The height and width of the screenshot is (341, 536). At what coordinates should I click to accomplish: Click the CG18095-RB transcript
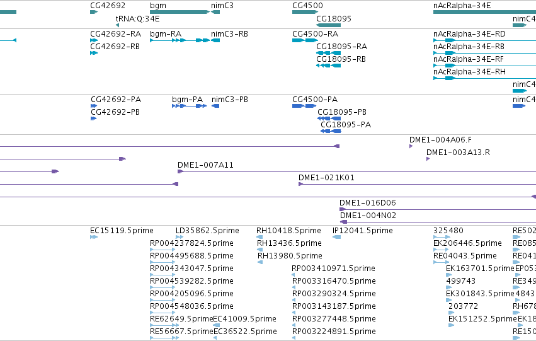pyautogui.click(x=329, y=66)
